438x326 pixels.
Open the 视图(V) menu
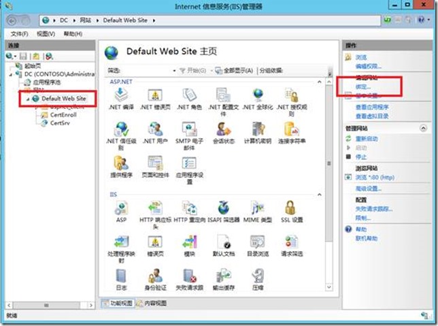(46, 34)
